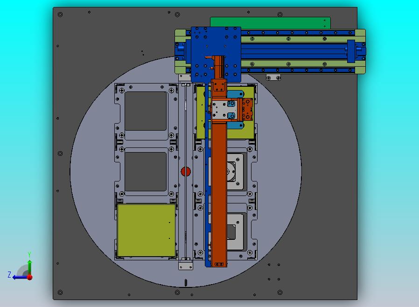
Task: Select the small slot at the turntable's bottom edge
Action: tap(186, 282)
